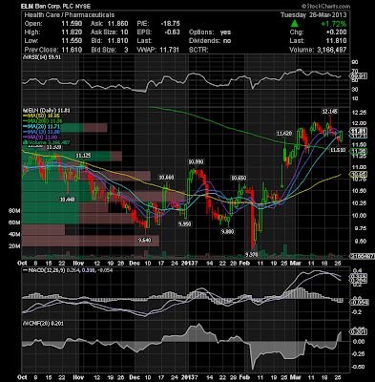Click 'Dec' on the price chart date axis
Viewport: 375px width, 382px height.
pyautogui.click(x=135, y=264)
